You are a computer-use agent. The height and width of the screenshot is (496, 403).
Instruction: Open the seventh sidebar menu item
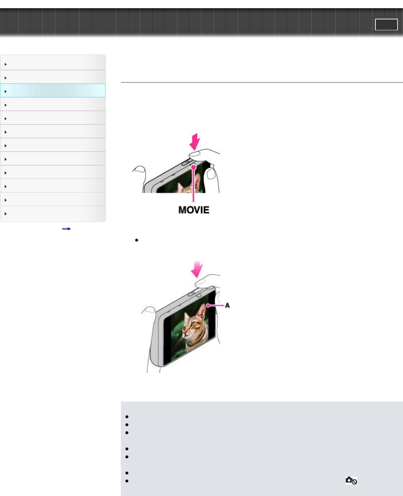[53, 145]
